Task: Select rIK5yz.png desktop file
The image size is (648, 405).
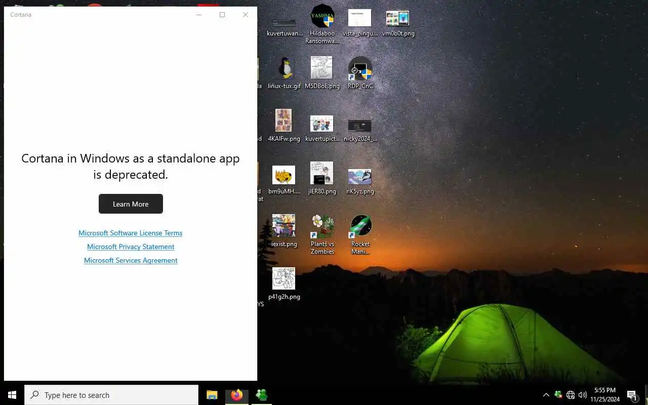Action: [x=360, y=181]
